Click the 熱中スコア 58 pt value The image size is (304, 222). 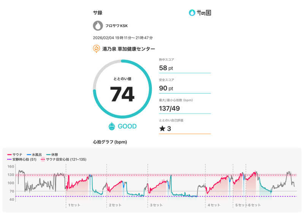click(x=166, y=68)
